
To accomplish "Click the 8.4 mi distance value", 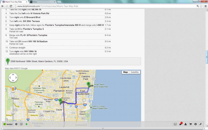I will (108, 35).
